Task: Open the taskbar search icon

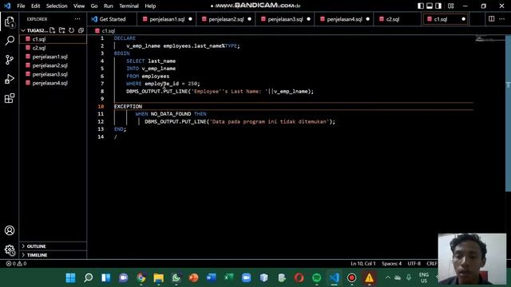Action: 88,277
